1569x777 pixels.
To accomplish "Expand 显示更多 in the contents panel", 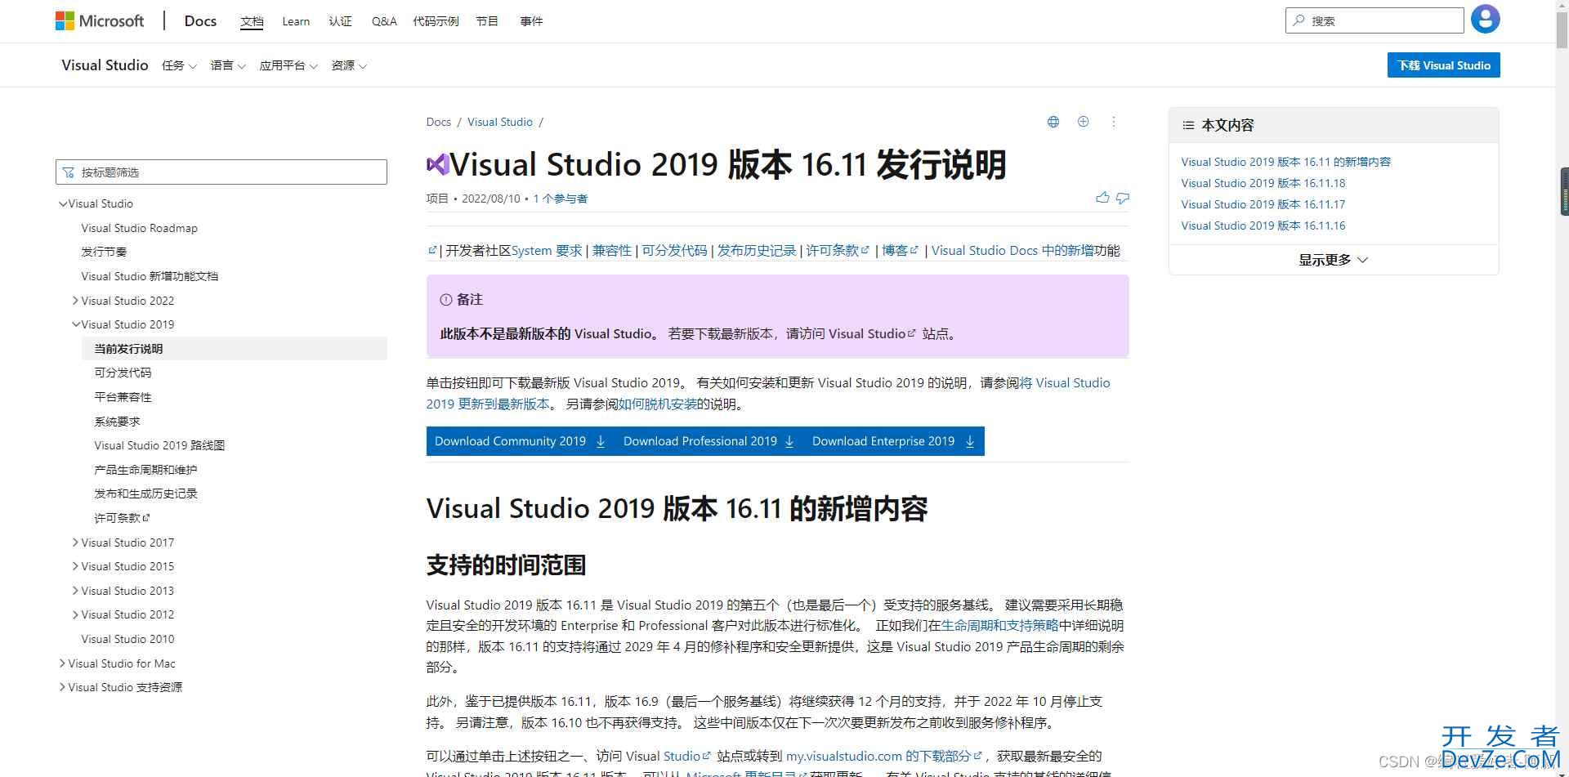I will (x=1333, y=260).
